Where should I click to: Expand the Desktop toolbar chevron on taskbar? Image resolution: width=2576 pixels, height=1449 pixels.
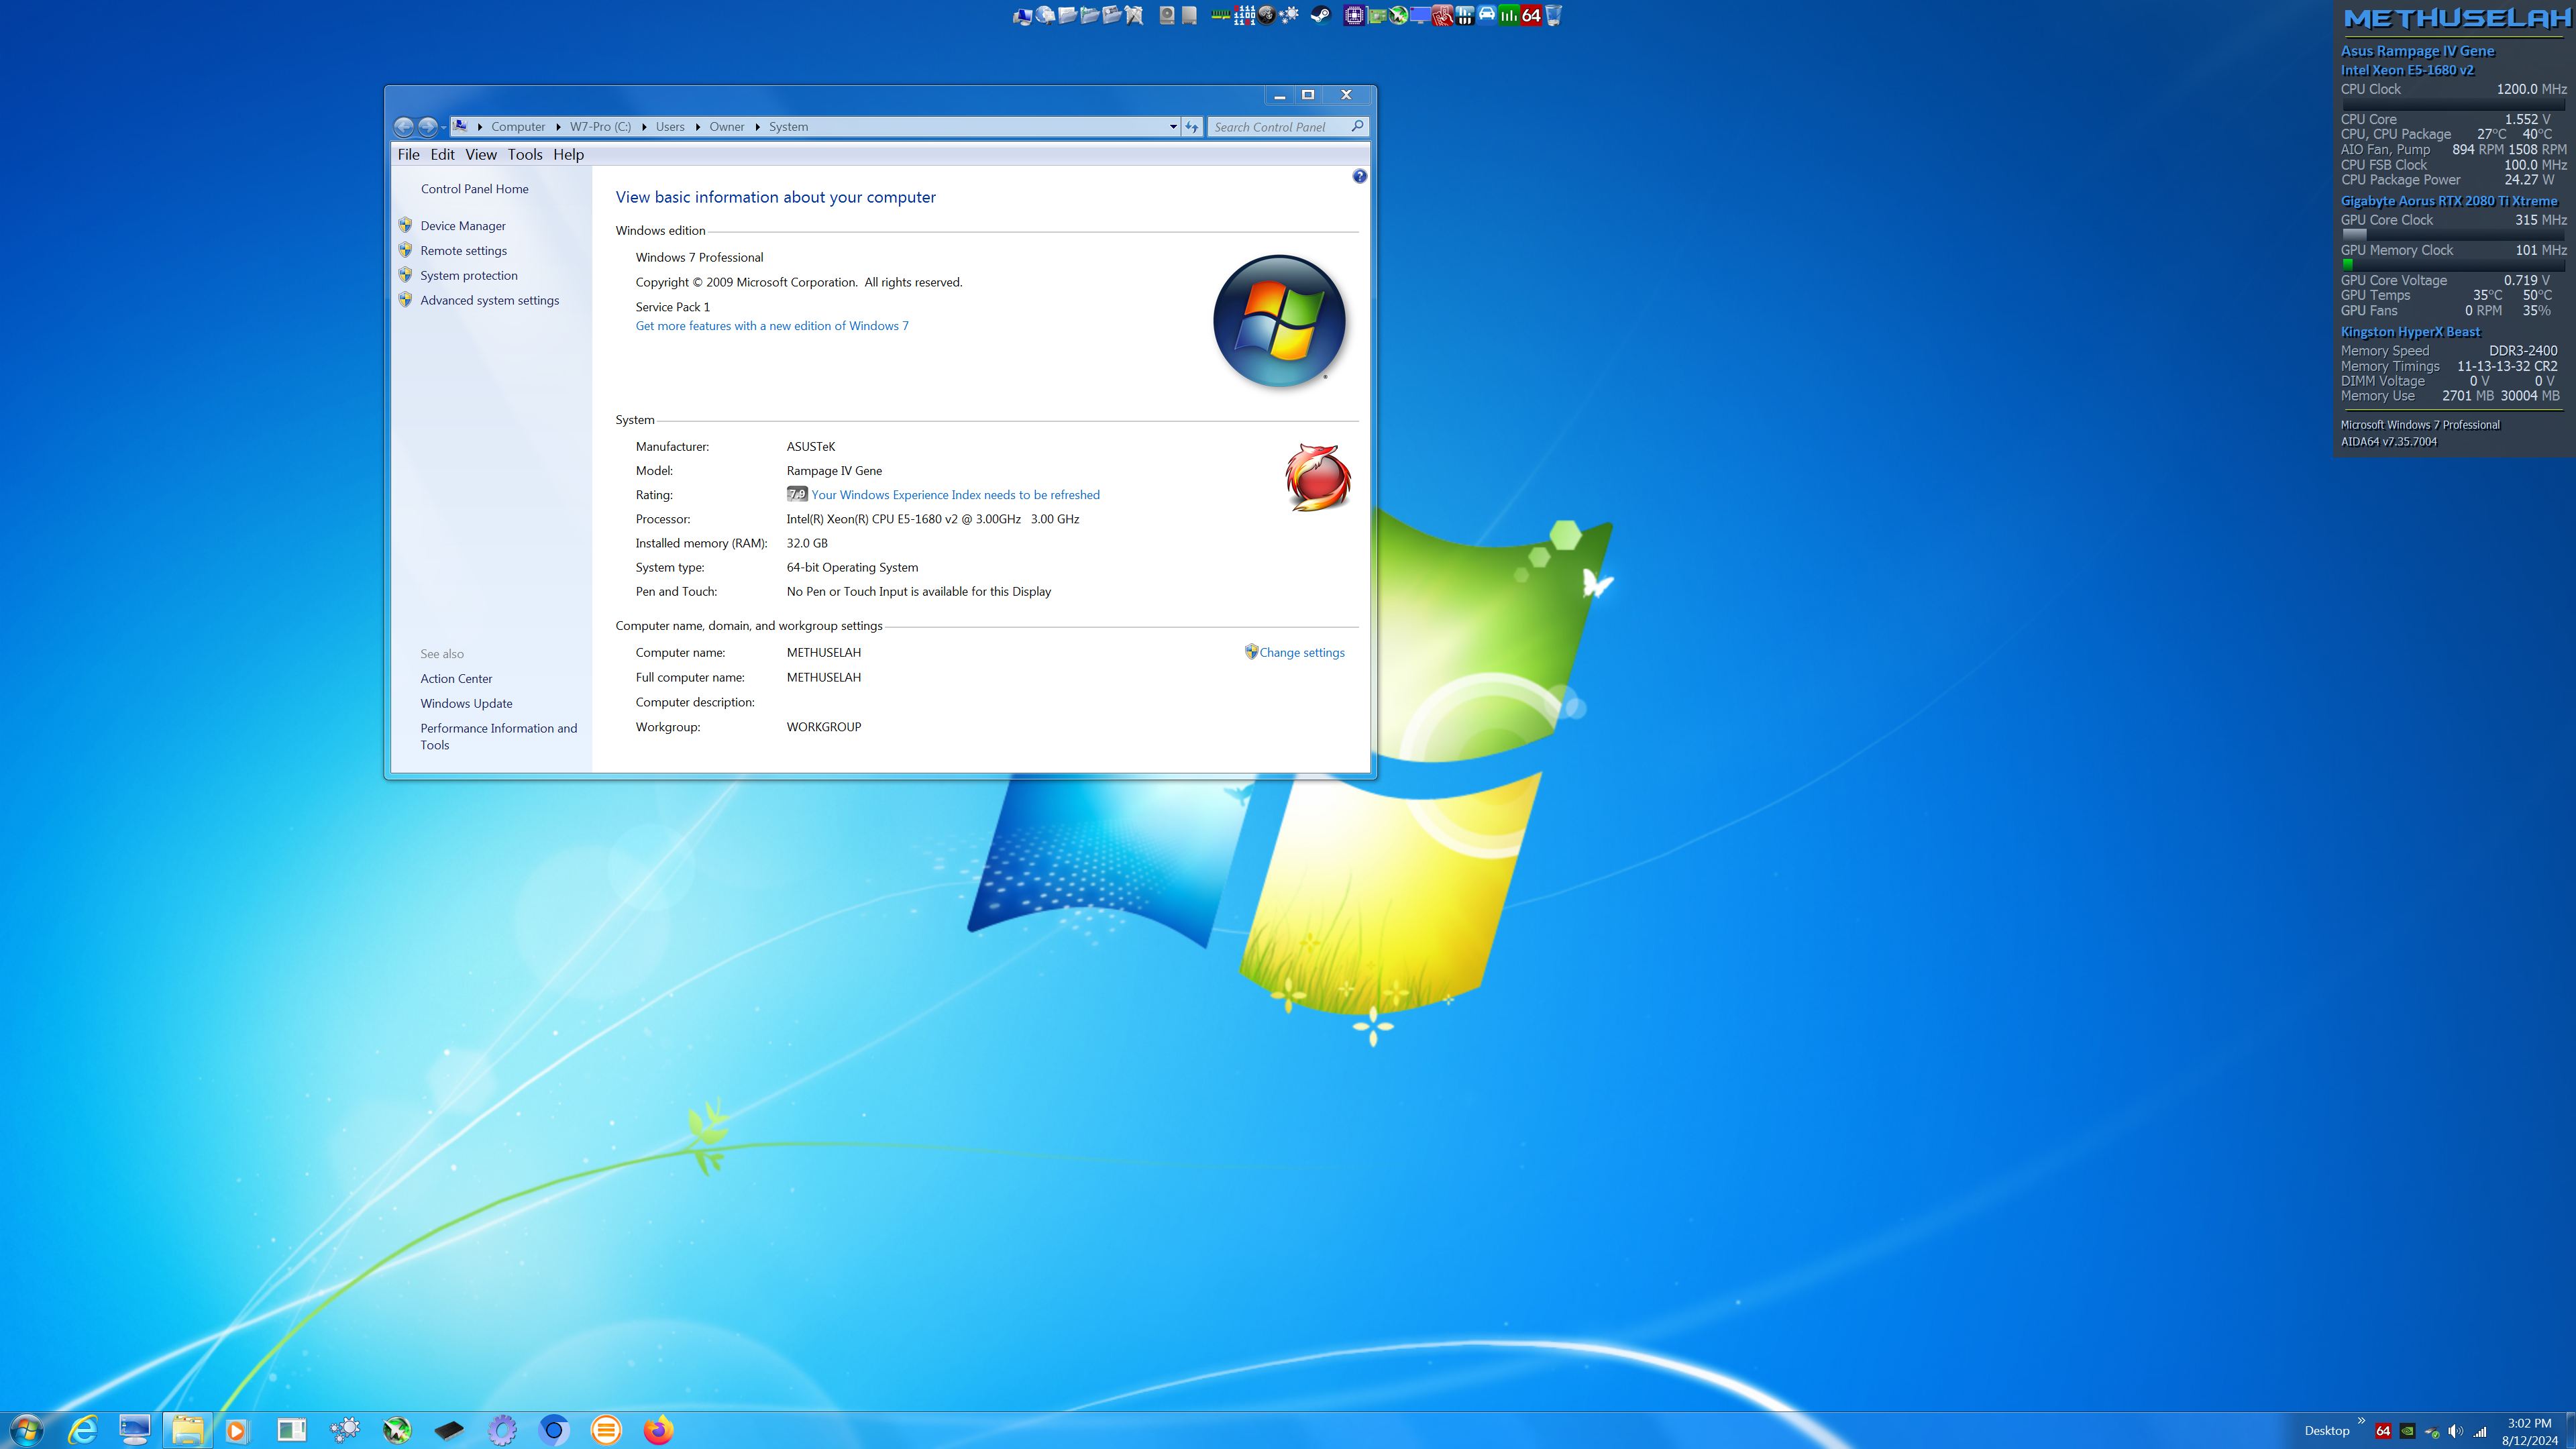click(x=2361, y=1421)
